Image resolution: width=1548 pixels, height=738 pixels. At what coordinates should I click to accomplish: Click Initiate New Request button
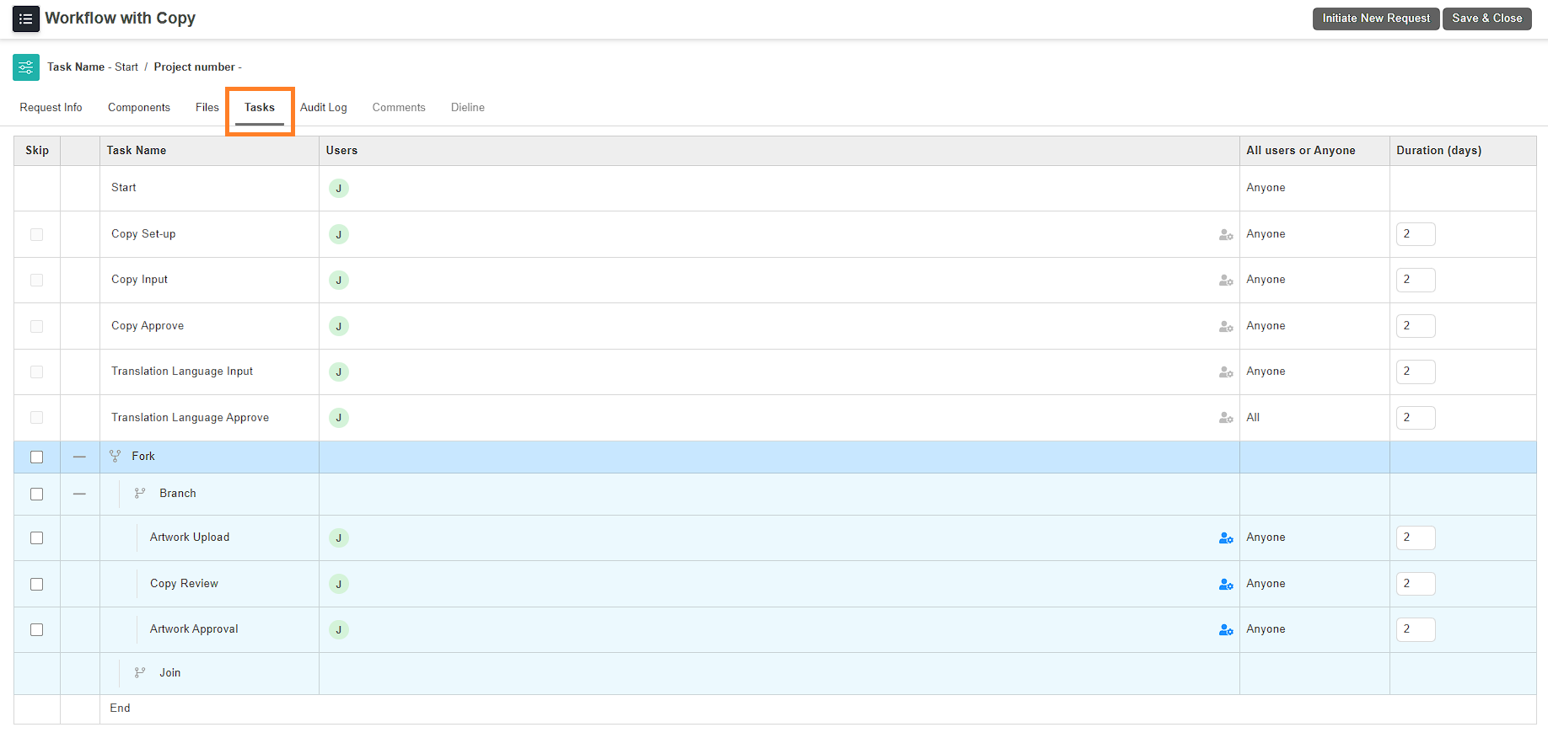tap(1376, 19)
